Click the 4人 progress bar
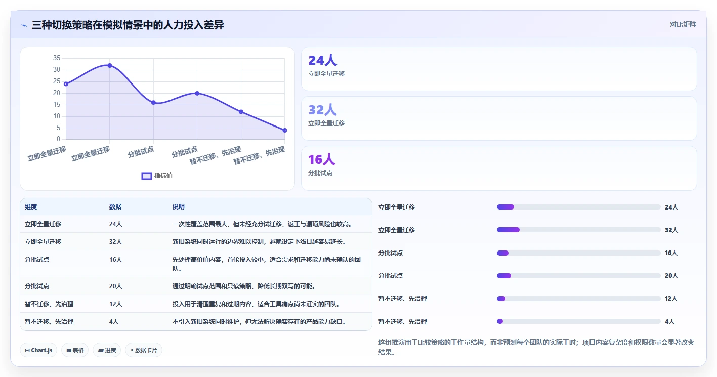 point(579,321)
